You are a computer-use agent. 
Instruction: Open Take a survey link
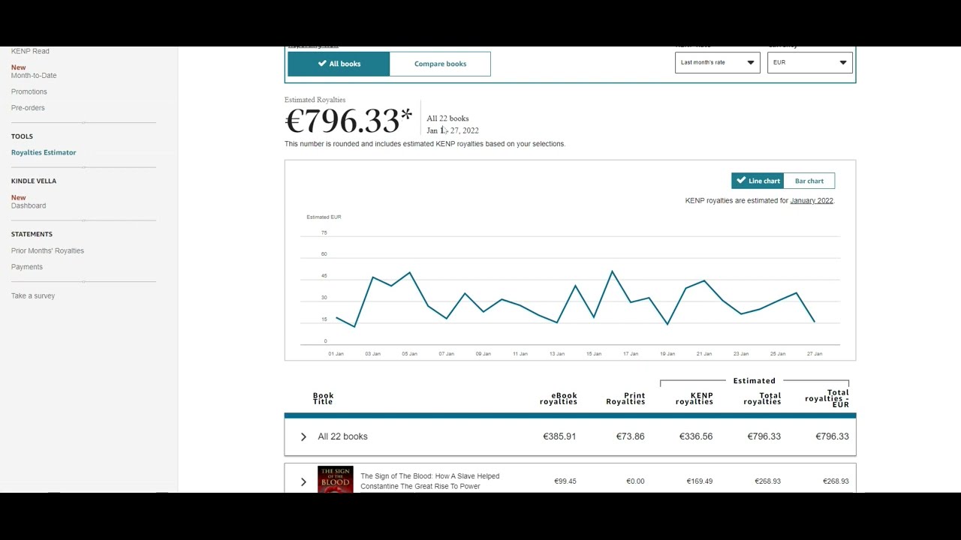33,295
